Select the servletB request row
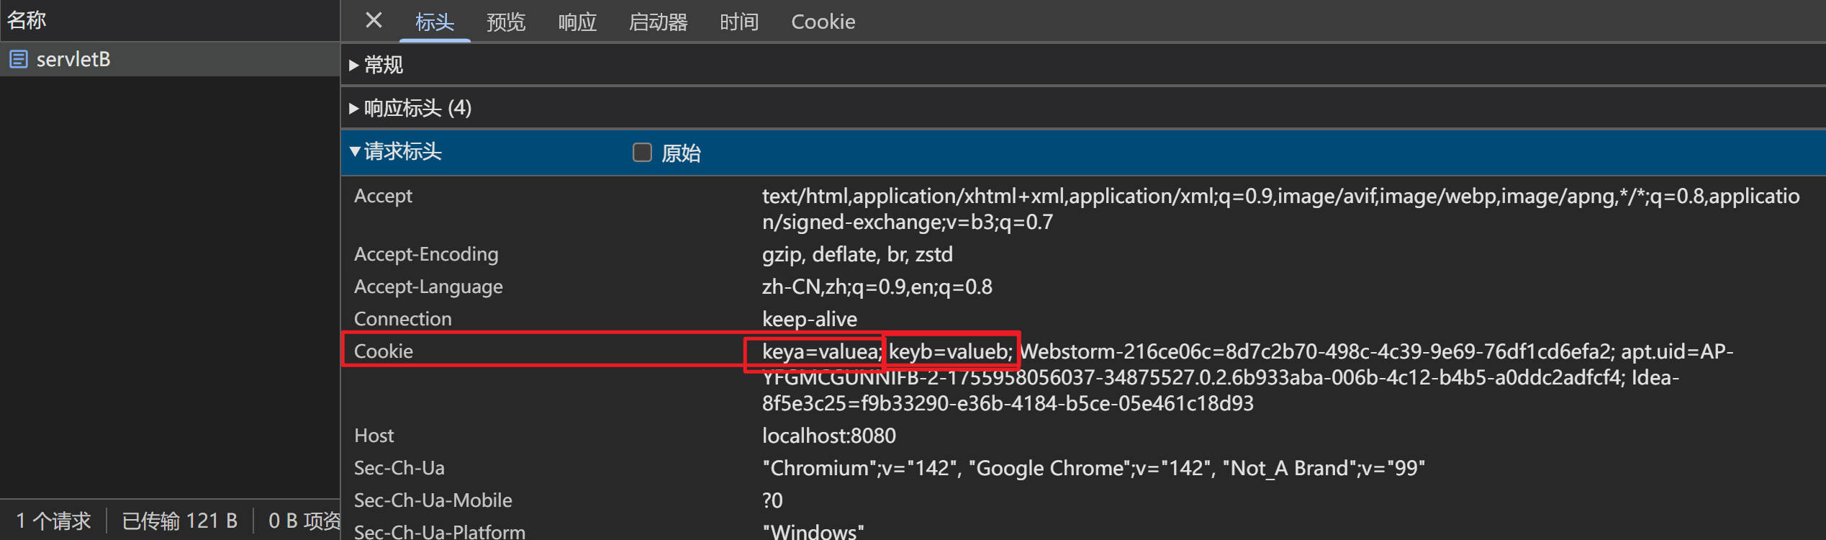 point(170,59)
